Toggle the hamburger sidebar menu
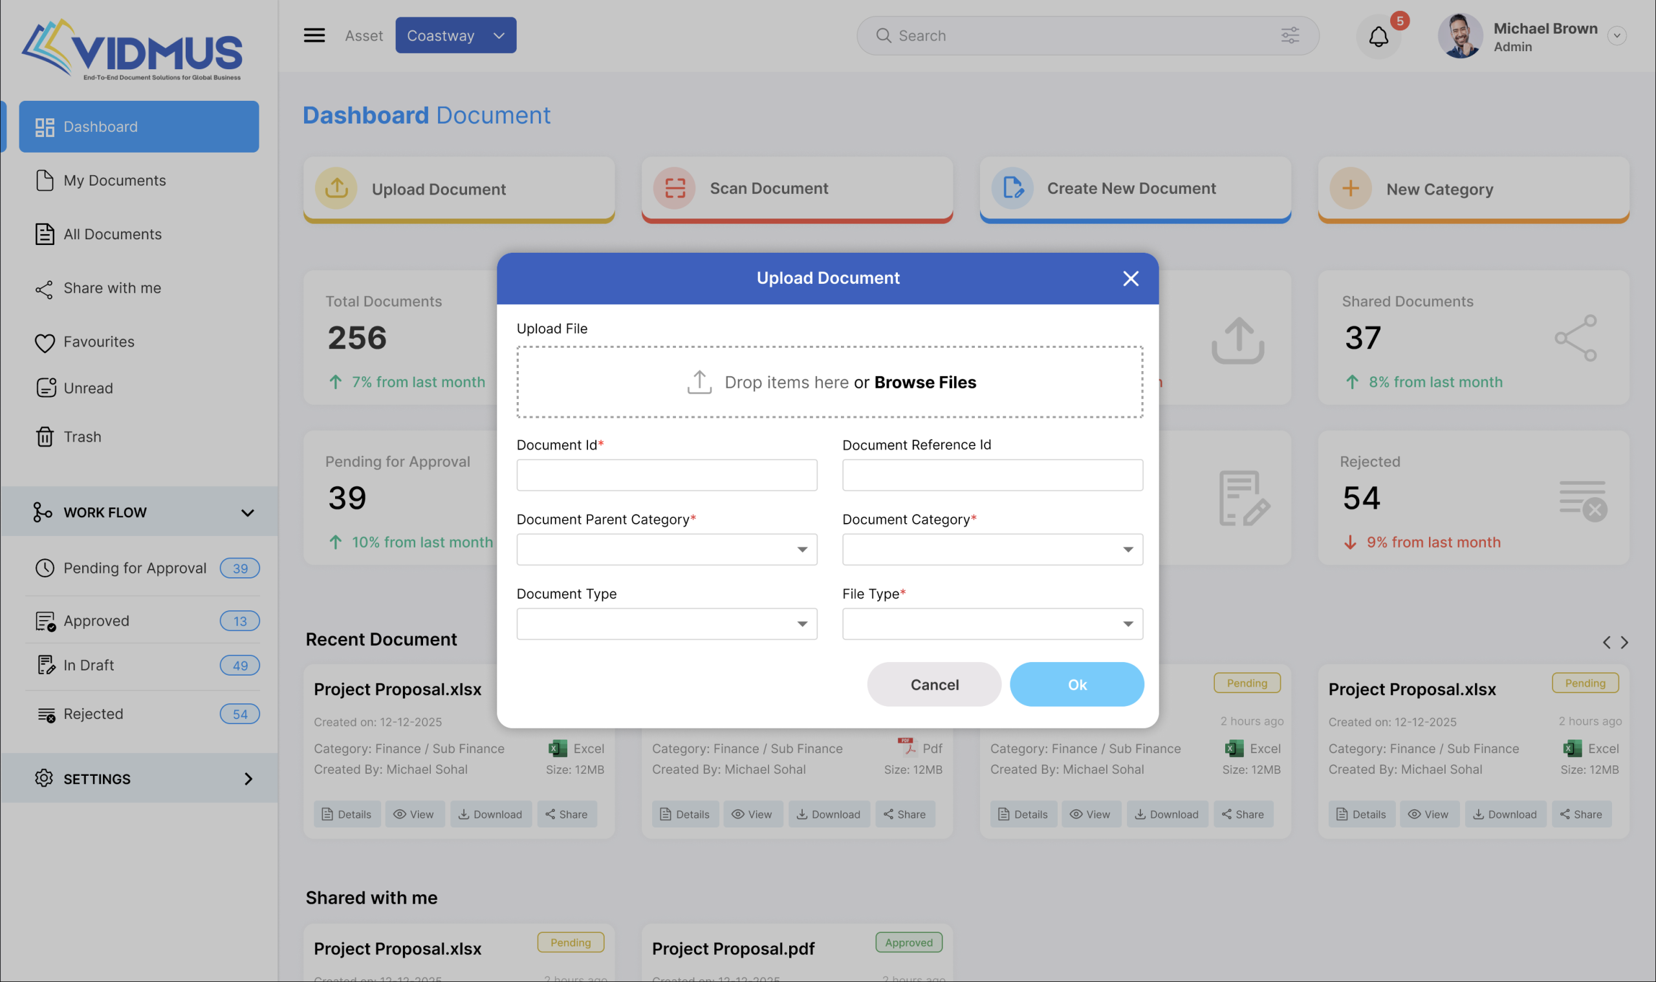Screen dimensions: 1656x982 314,36
